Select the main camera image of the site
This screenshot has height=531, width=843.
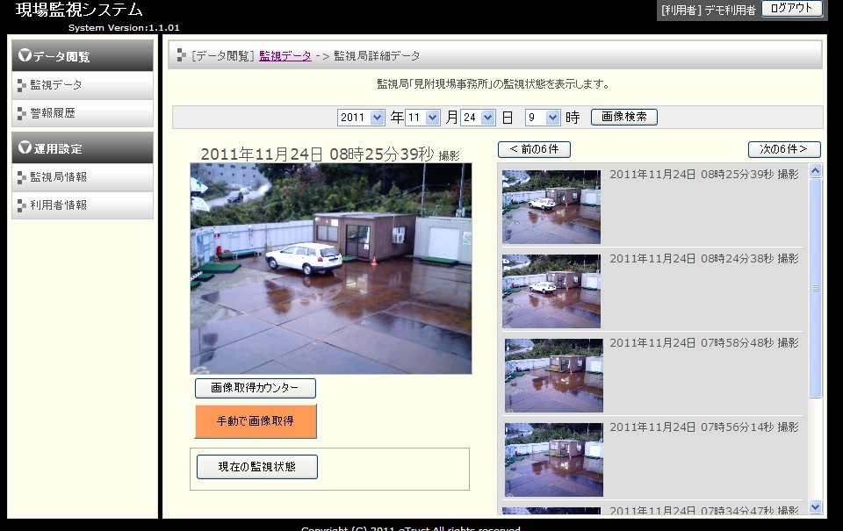331,269
